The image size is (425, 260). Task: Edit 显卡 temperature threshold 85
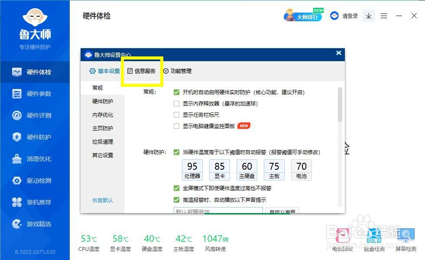pyautogui.click(x=220, y=166)
